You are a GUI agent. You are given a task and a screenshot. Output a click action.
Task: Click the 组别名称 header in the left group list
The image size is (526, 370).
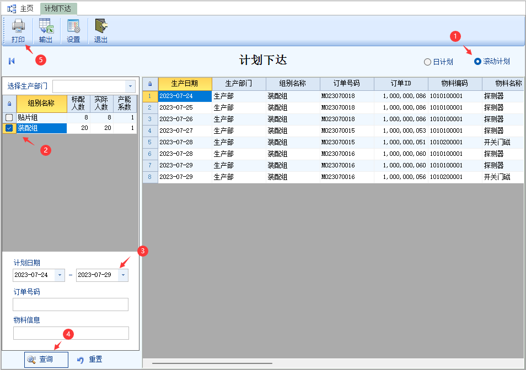point(41,104)
